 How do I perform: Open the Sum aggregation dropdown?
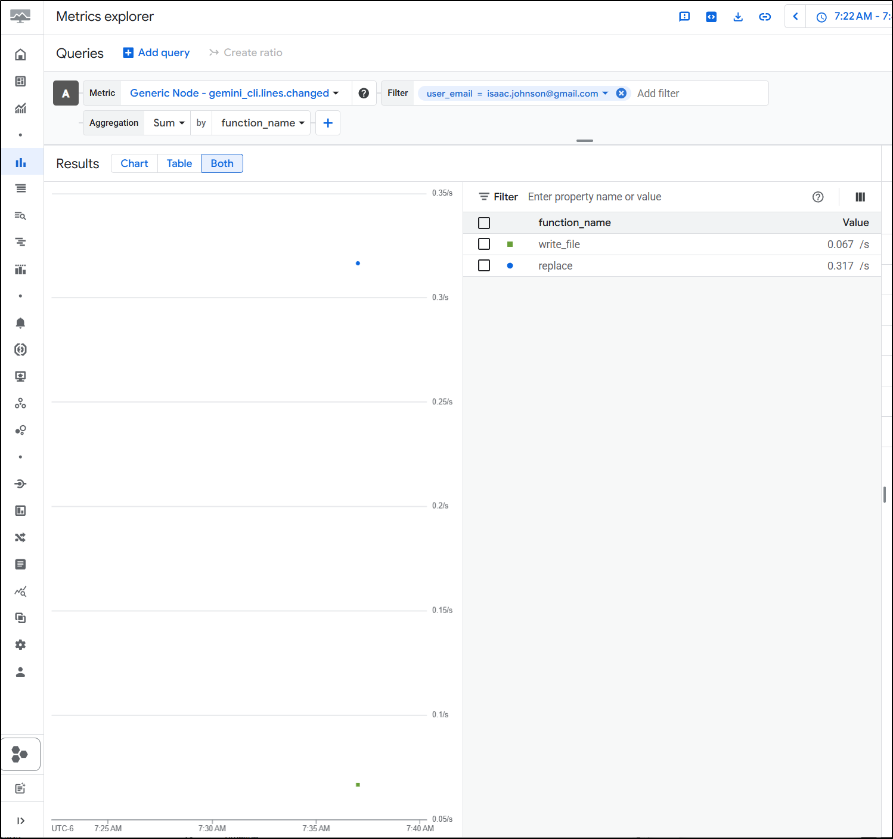[x=168, y=123]
